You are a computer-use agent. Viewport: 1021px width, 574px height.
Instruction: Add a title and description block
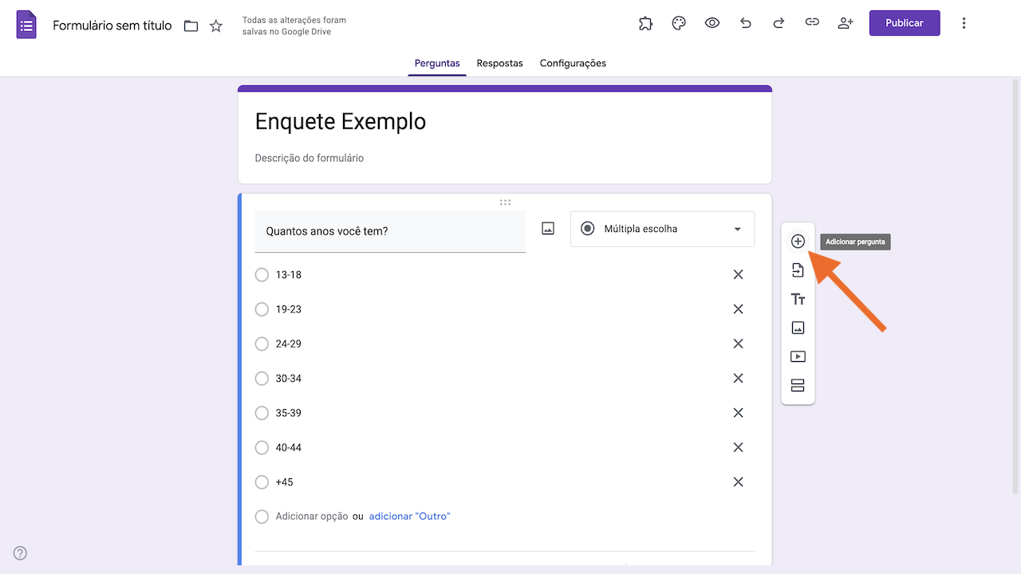(x=798, y=300)
